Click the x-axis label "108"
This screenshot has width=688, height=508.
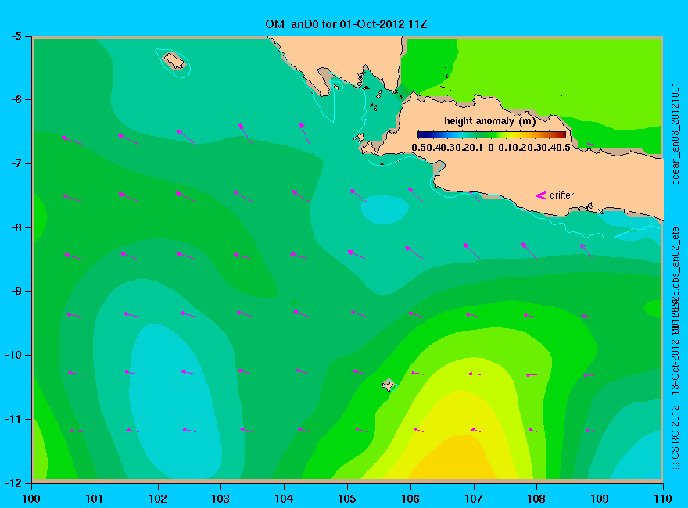tap(536, 499)
